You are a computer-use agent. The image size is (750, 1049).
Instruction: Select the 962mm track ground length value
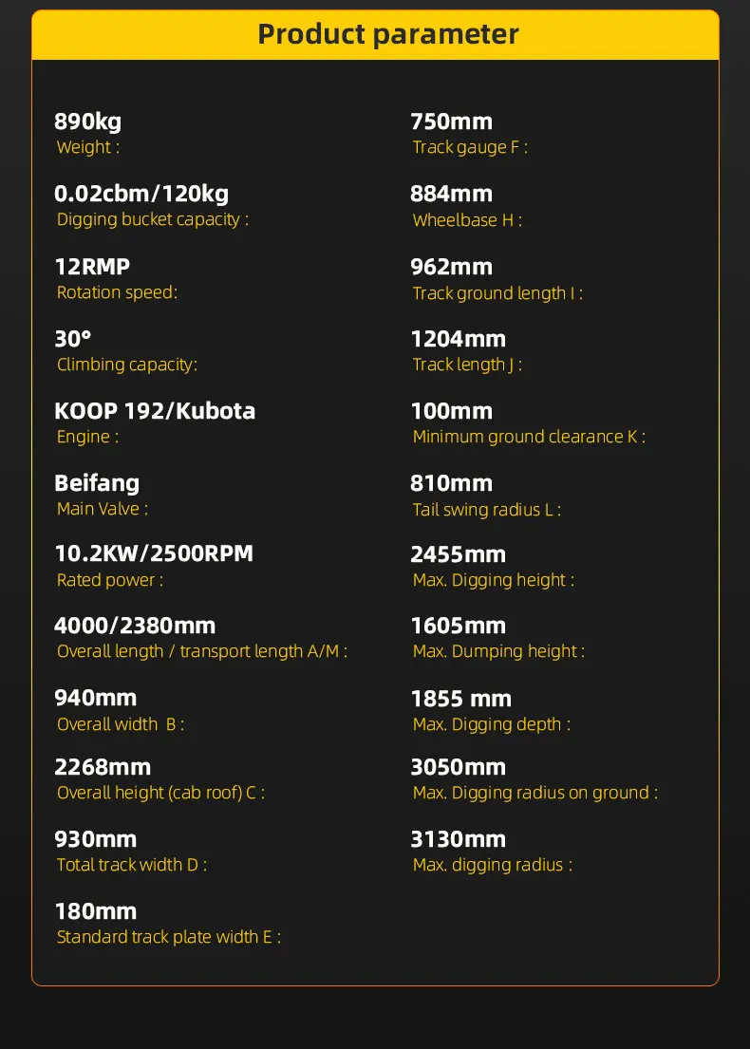pyautogui.click(x=451, y=267)
